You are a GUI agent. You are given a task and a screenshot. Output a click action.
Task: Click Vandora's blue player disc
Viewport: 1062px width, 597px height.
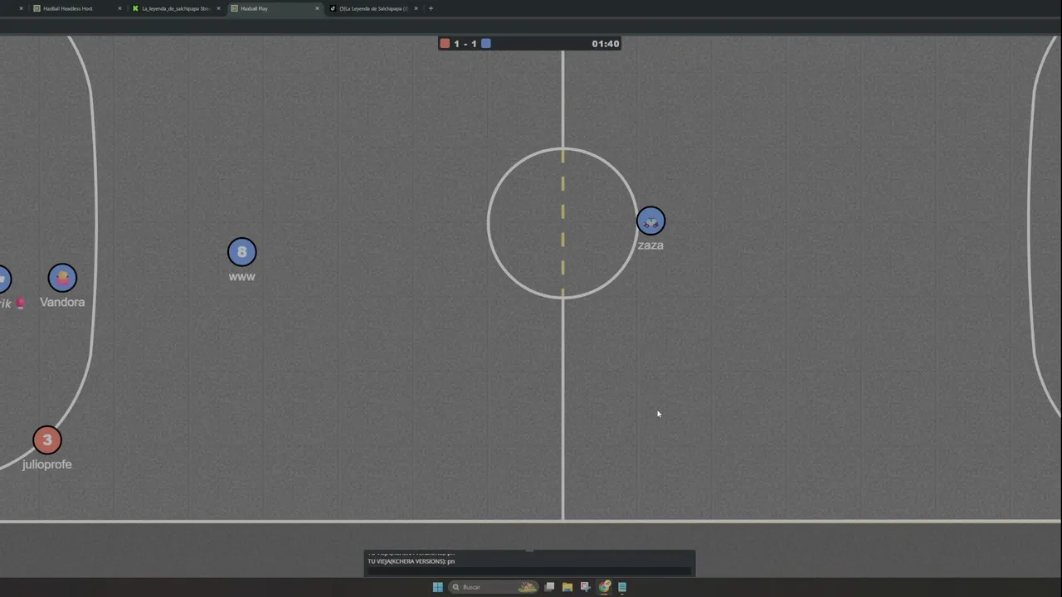[x=62, y=278]
